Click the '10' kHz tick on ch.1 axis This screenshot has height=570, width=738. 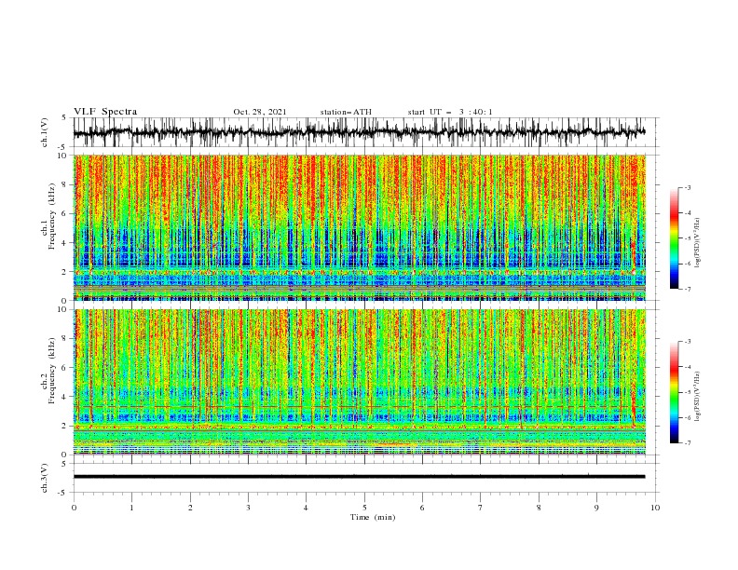point(62,156)
